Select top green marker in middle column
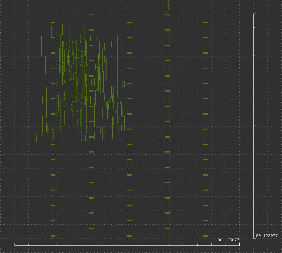282x253 pixels. point(129,22)
